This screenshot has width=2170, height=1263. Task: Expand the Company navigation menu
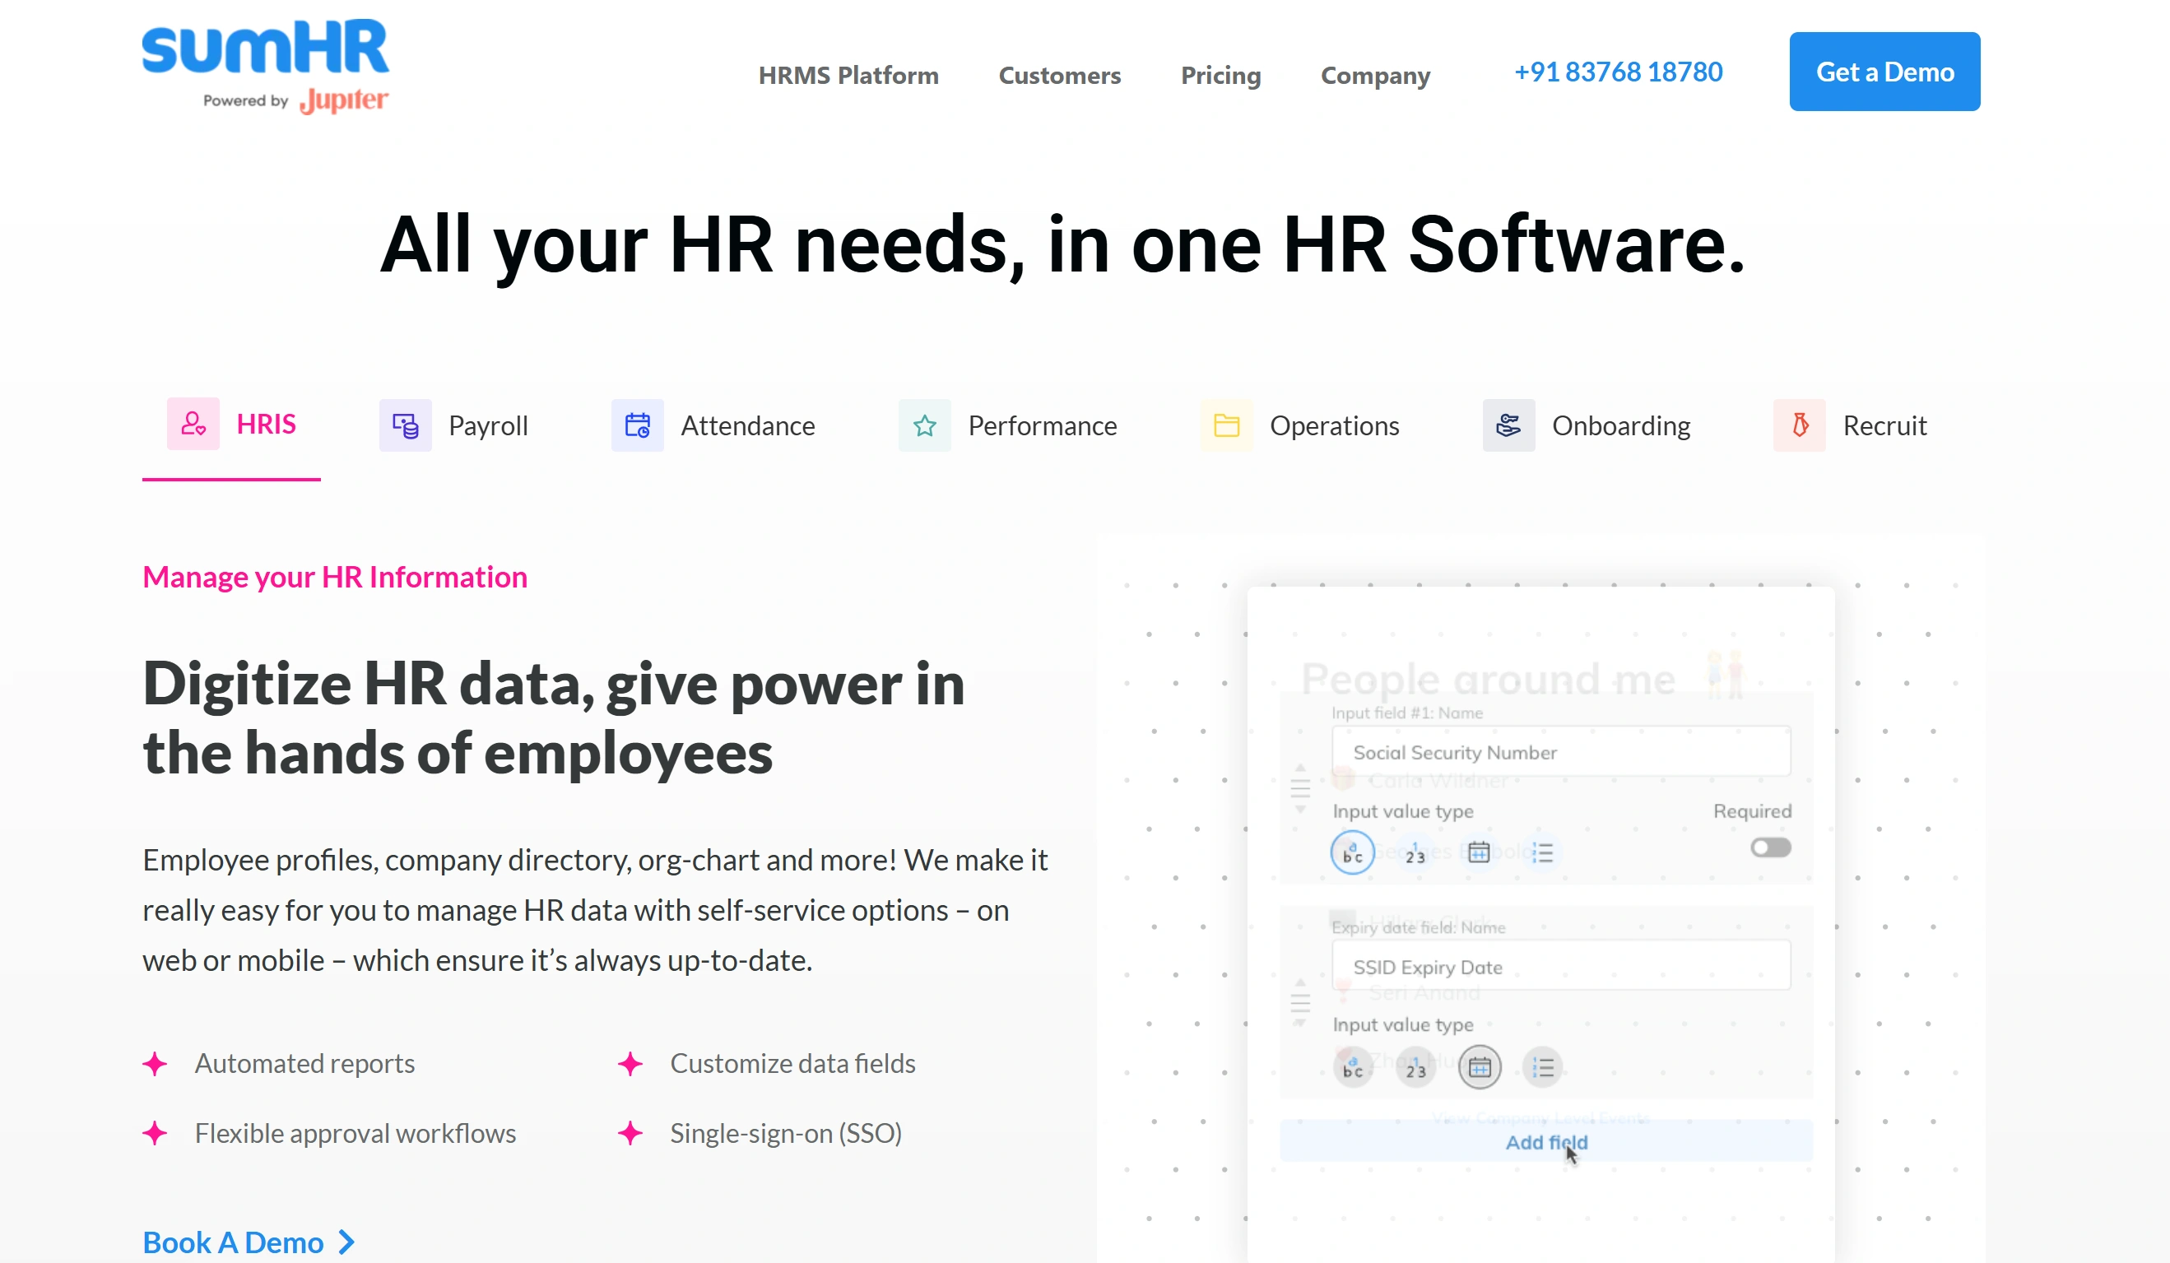pos(1374,76)
